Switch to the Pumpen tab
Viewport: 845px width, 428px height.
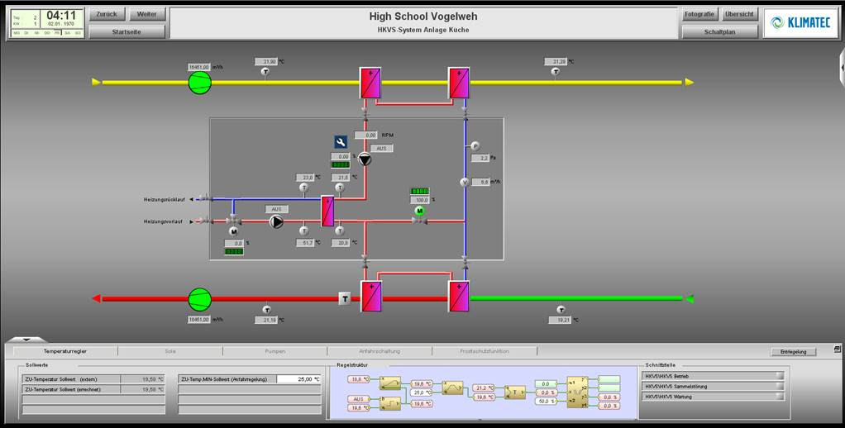click(x=275, y=351)
